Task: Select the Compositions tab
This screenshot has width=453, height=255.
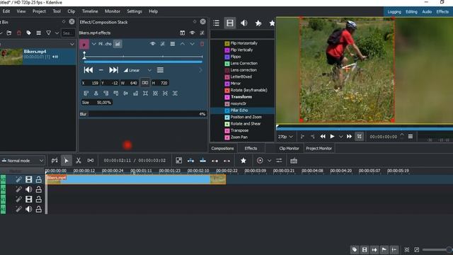Action: point(222,148)
